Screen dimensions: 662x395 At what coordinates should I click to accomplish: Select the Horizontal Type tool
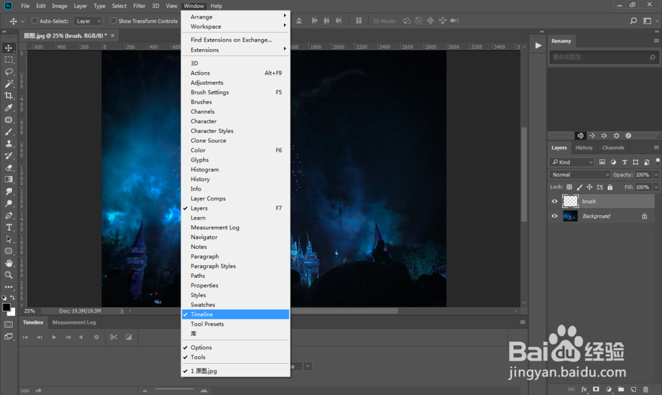[9, 227]
